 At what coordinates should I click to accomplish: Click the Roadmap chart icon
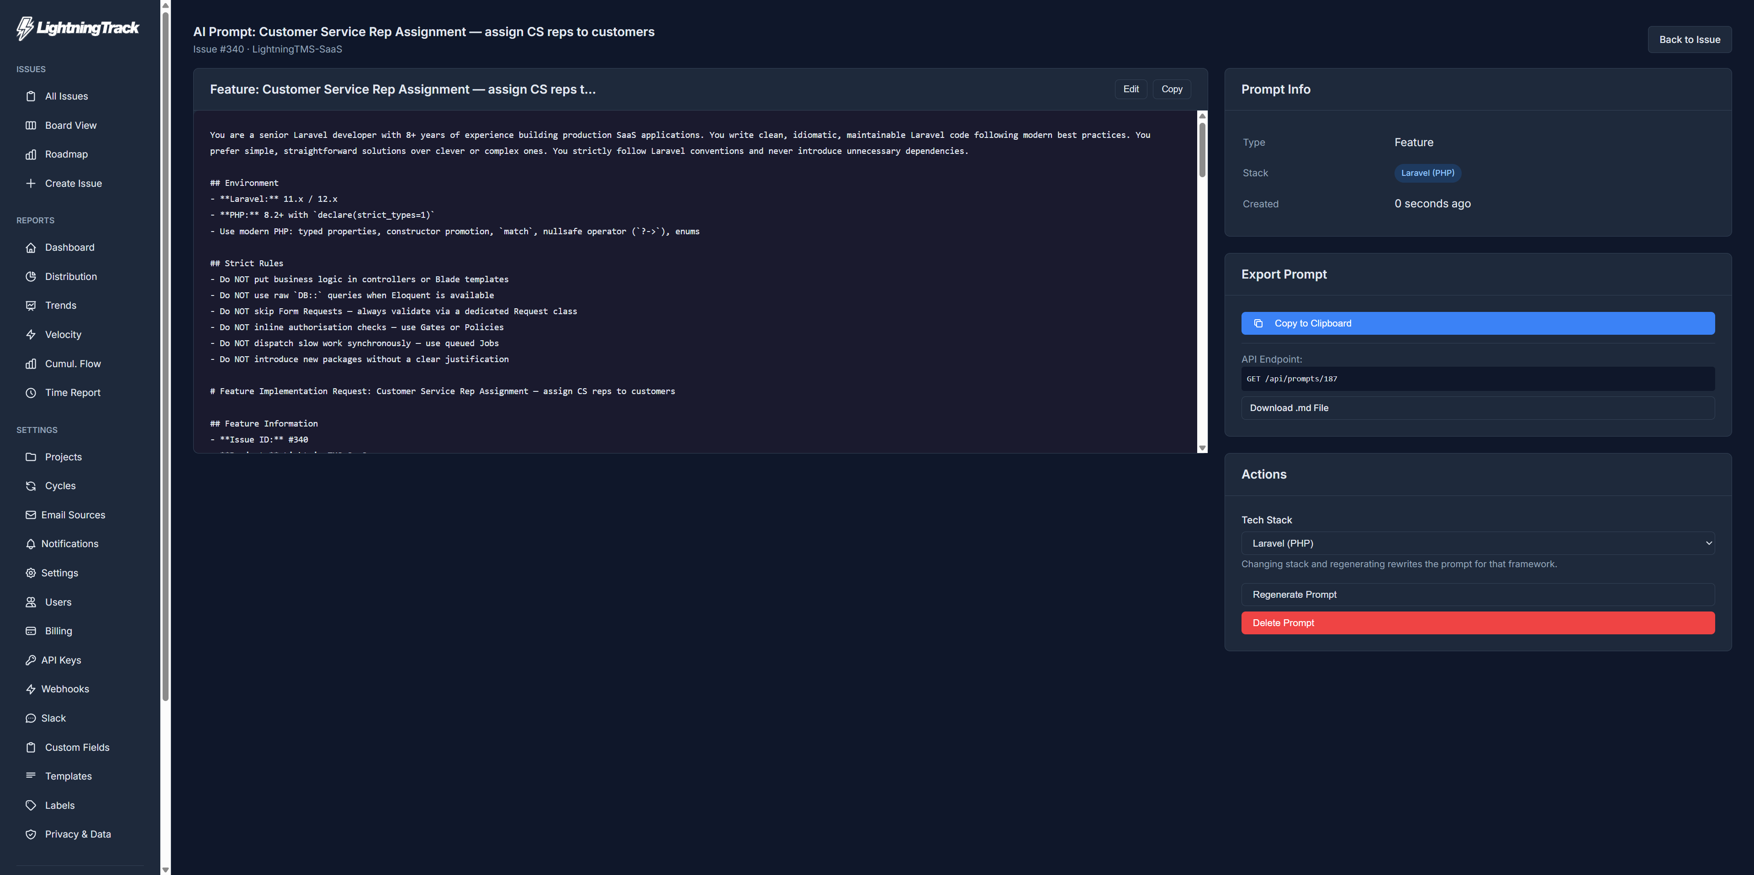31,154
